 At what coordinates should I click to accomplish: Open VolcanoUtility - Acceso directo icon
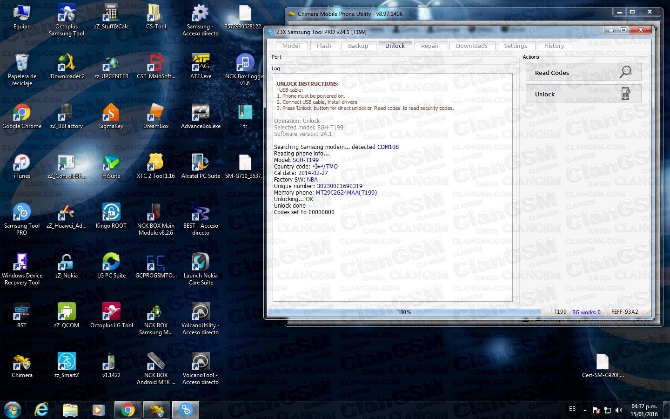click(201, 318)
